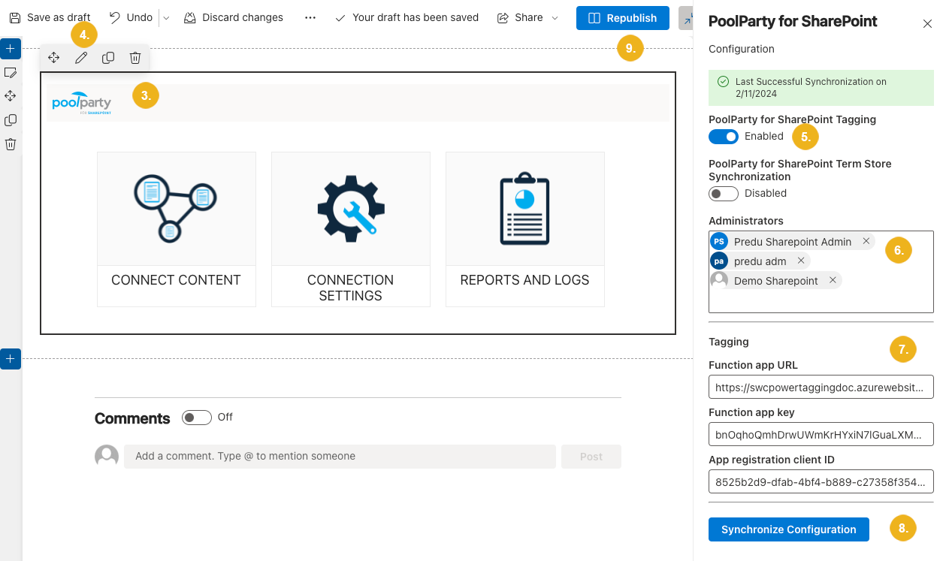
Task: Open the Share menu
Action: point(528,17)
